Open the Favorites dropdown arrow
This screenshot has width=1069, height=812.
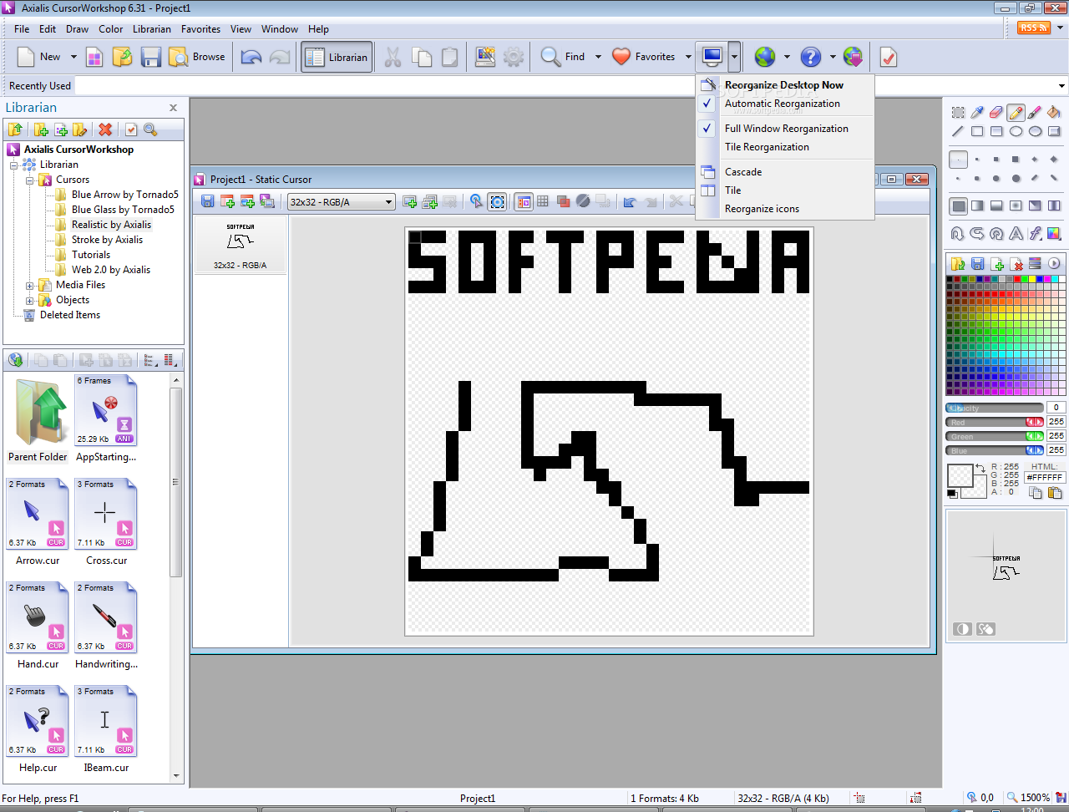click(x=688, y=57)
